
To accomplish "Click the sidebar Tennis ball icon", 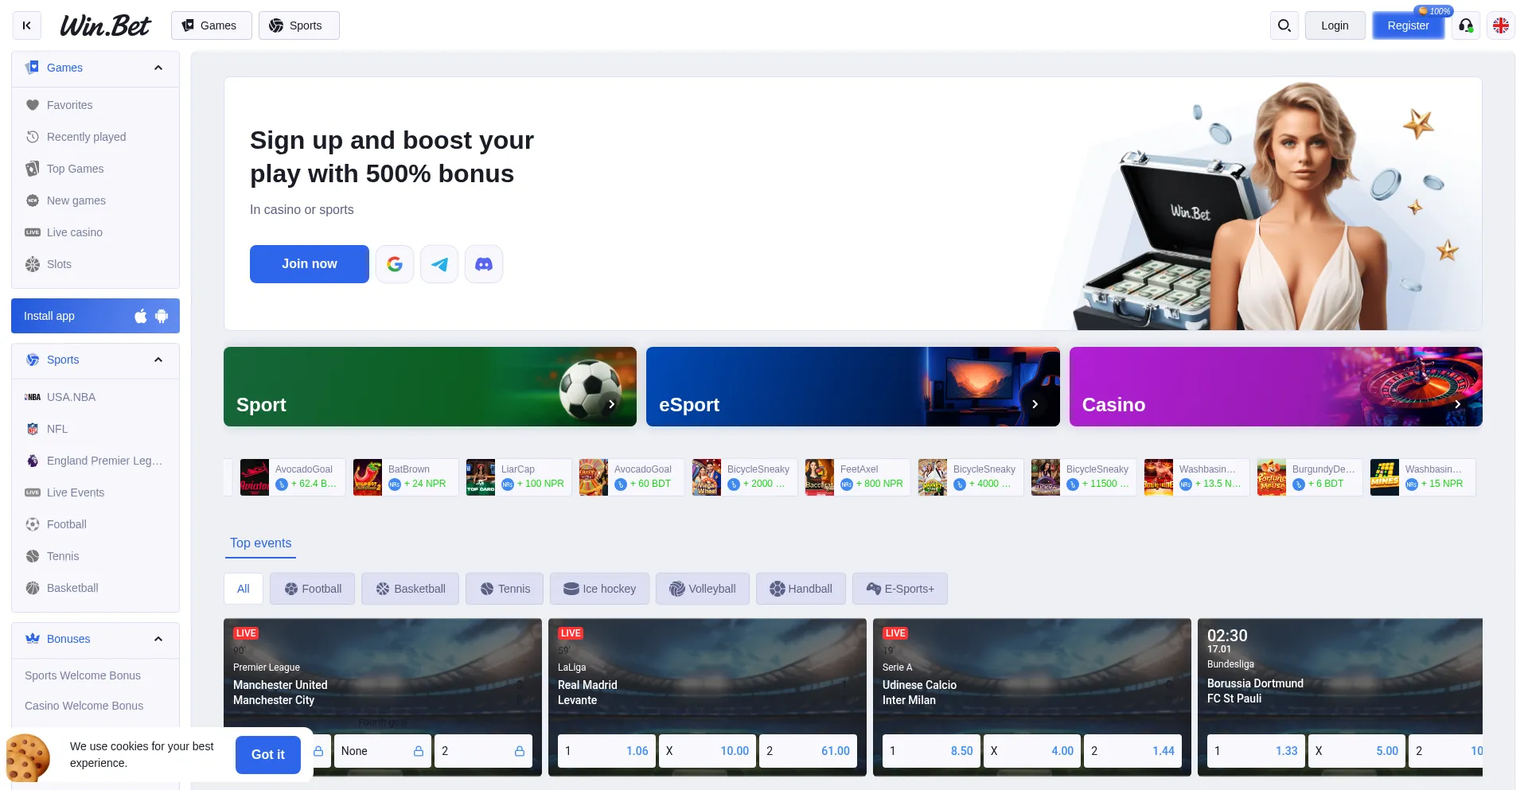I will 33,556.
